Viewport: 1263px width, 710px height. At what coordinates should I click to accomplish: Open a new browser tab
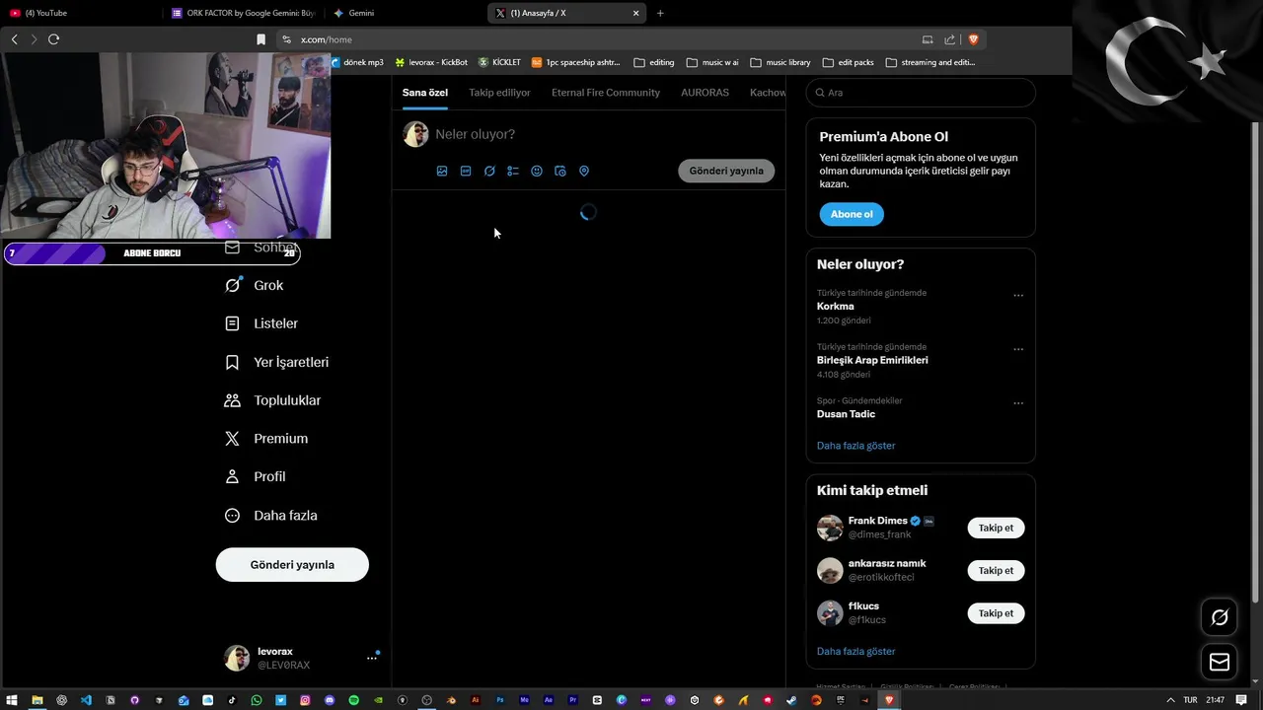coord(660,13)
